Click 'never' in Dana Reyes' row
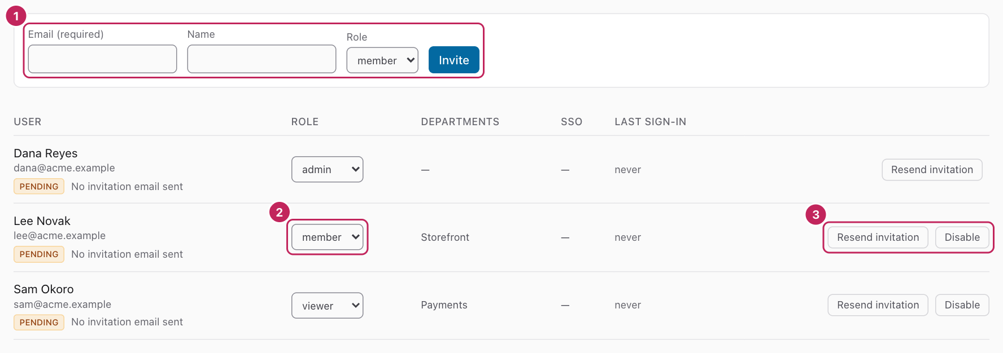Viewport: 1003px width, 353px height. [628, 170]
